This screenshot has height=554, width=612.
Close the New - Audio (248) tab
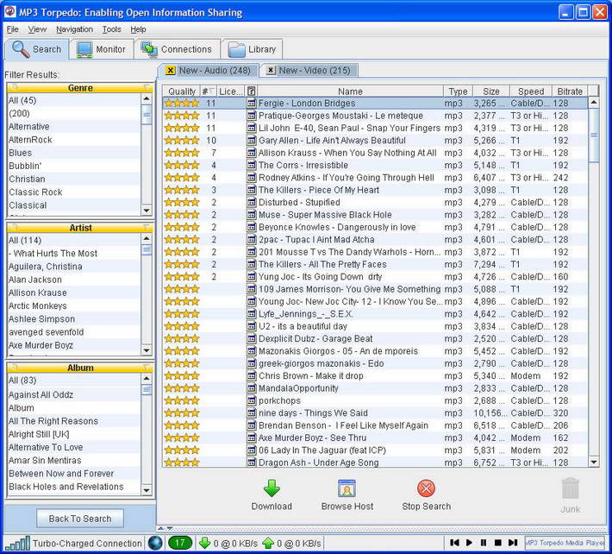tap(170, 70)
